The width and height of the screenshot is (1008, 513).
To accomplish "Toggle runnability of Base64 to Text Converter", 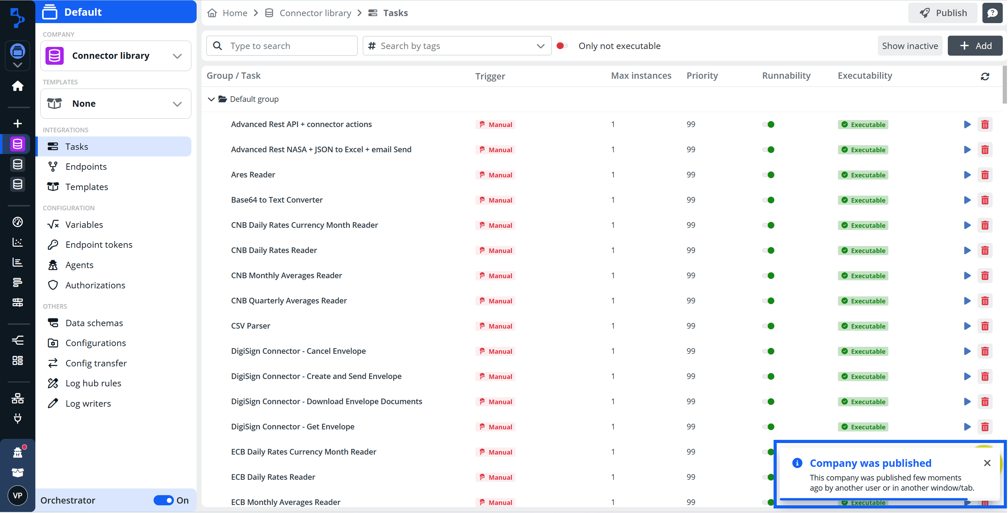I will point(768,200).
